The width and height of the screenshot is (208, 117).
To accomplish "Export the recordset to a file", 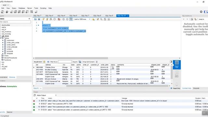I will (x=80, y=62).
